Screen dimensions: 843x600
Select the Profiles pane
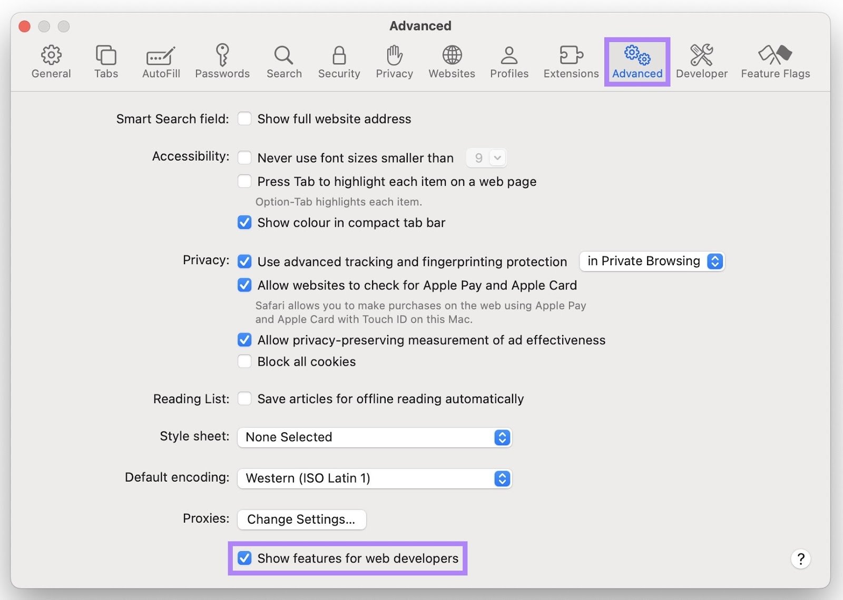point(508,62)
